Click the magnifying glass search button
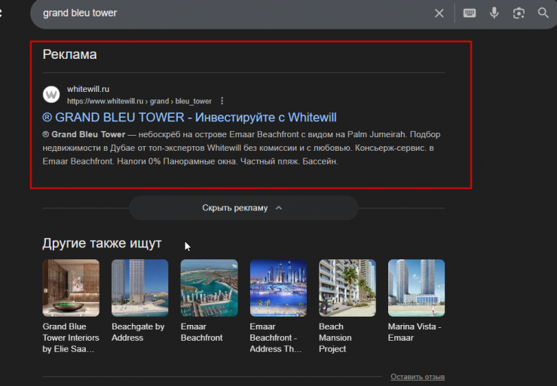The image size is (557, 386). pyautogui.click(x=543, y=13)
